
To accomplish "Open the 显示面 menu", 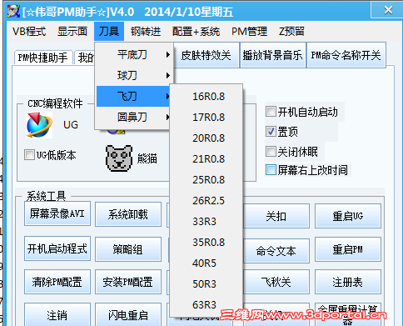I will point(72,31).
